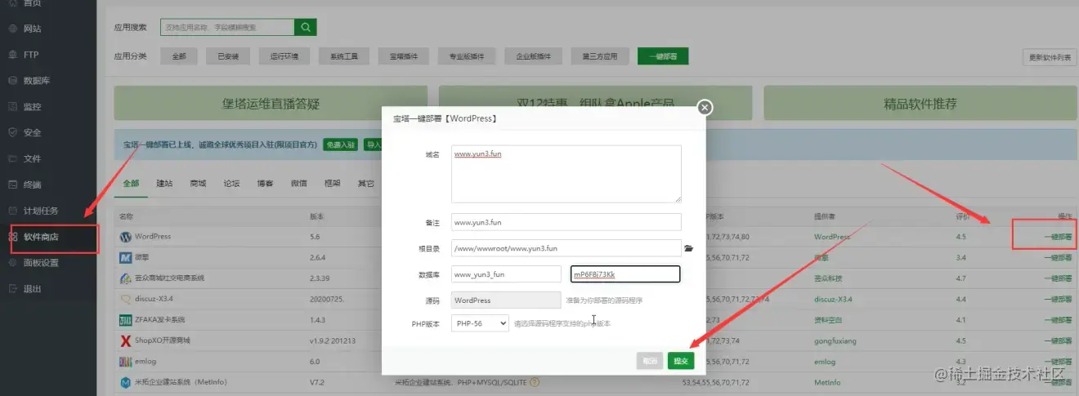Click the 备注 input field
Screen dimensions: 1079x396
(566, 222)
